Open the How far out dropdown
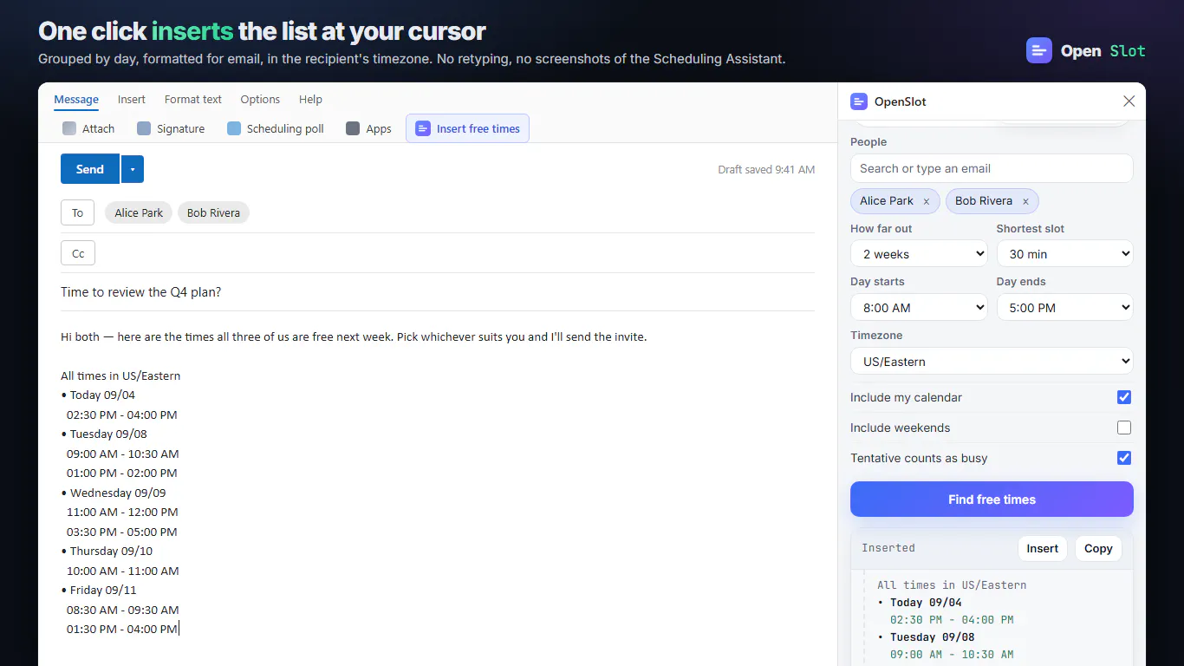The width and height of the screenshot is (1184, 666). 919,254
